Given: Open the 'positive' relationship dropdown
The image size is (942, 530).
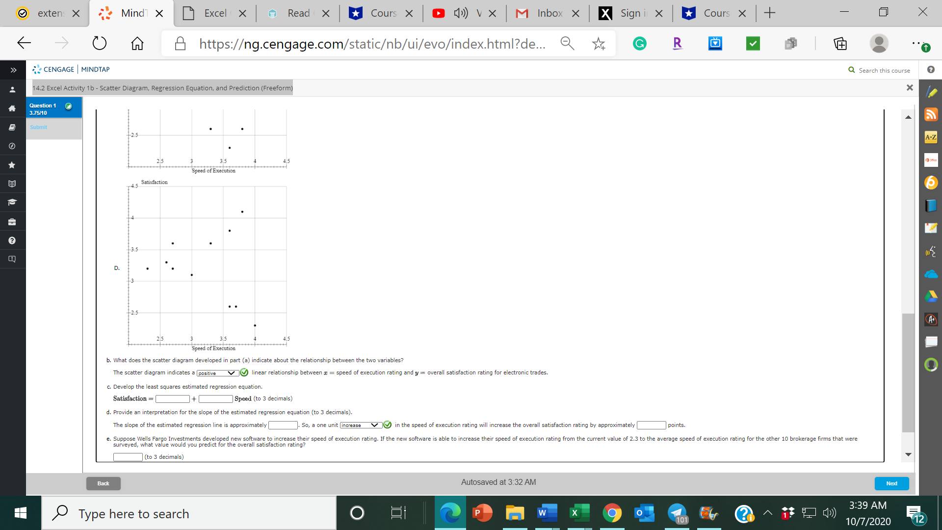Looking at the screenshot, I should pyautogui.click(x=217, y=373).
